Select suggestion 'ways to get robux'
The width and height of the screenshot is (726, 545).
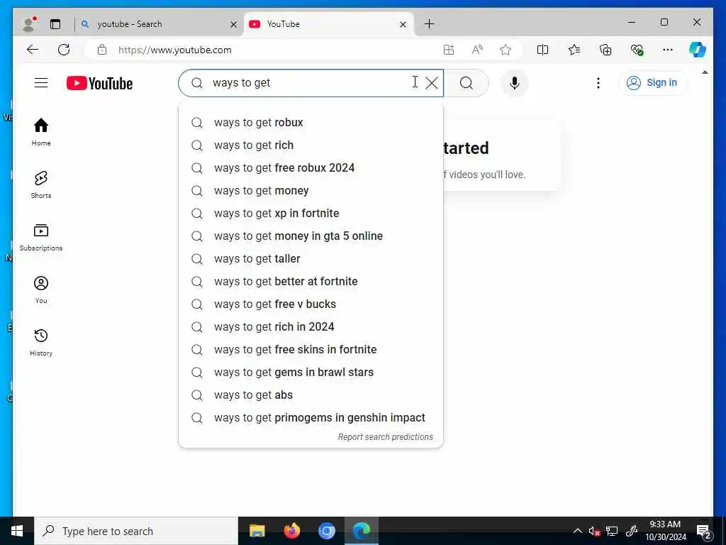(311, 122)
